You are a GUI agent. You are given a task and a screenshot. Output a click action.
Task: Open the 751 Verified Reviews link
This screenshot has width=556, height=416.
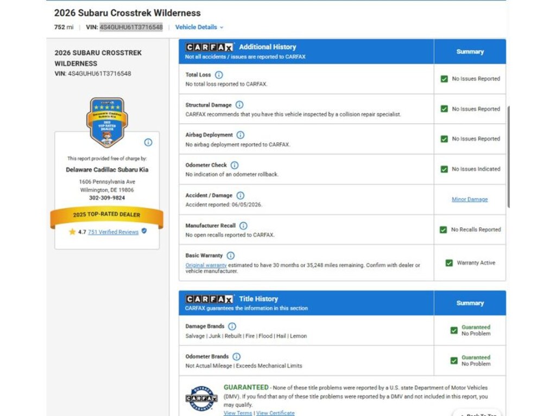tap(113, 232)
